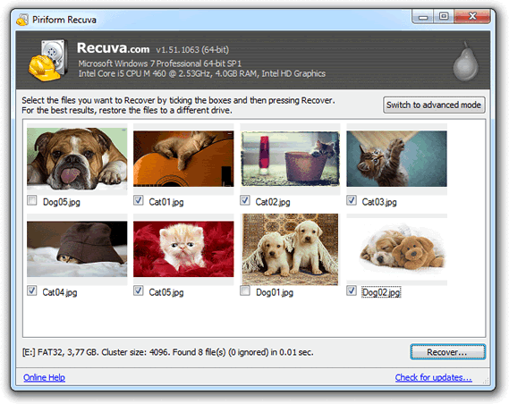
Task: Select the bulldog thumbnail Dog05.jpg
Action: click(x=77, y=158)
